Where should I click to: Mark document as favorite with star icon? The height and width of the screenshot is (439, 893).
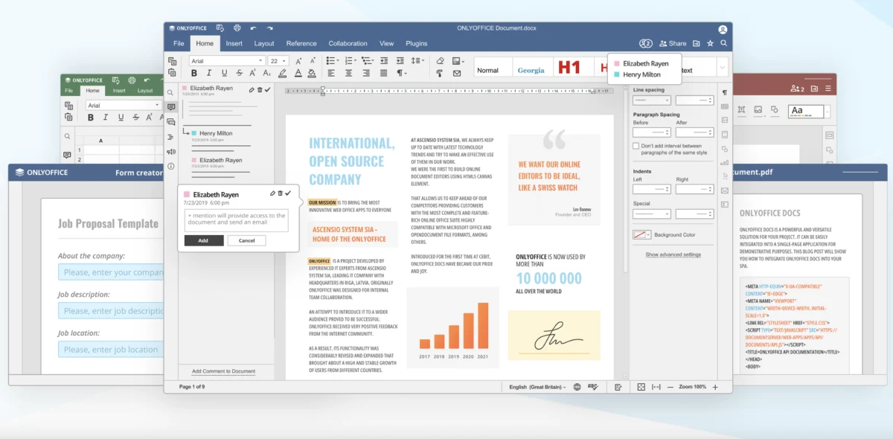(x=710, y=43)
